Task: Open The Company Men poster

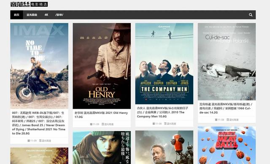Action: click(x=164, y=64)
